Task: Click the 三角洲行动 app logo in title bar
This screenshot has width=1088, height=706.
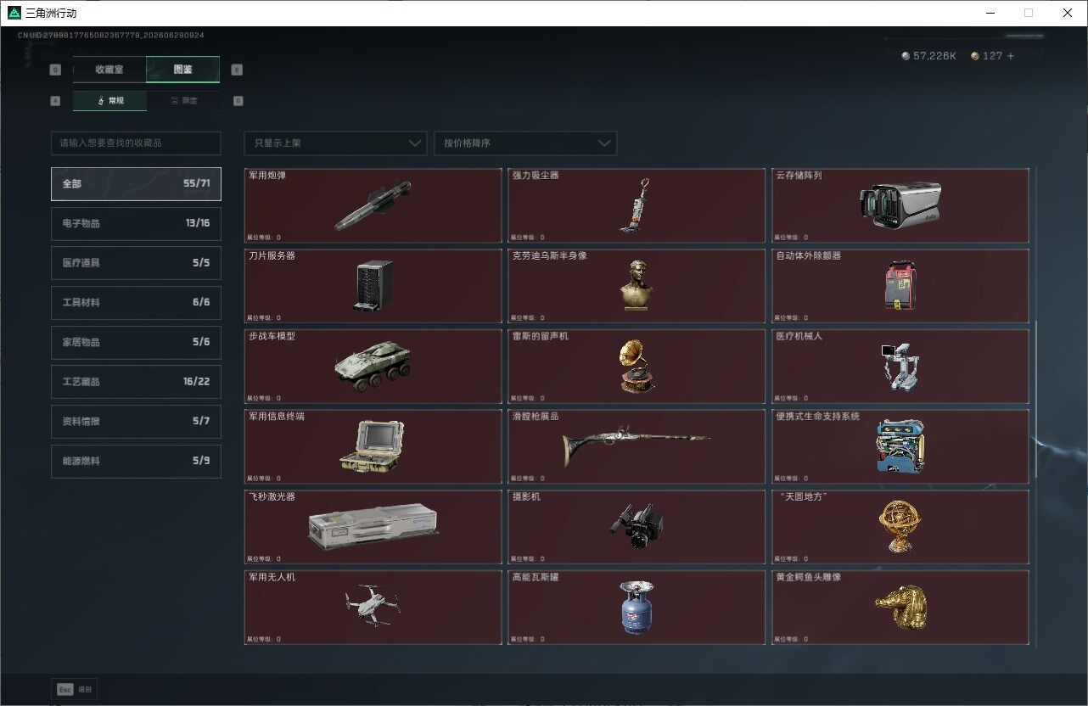Action: pos(15,13)
